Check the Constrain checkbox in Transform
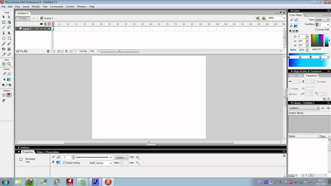 (316, 82)
